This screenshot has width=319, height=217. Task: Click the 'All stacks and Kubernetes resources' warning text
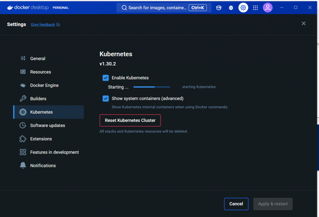point(144,131)
